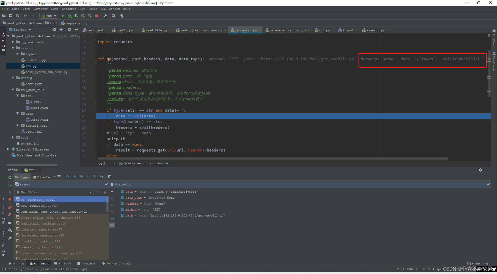497x274 pixels.
Task: Toggle Mute Breakpoints in debug sidebar
Action: click(x=10, y=214)
